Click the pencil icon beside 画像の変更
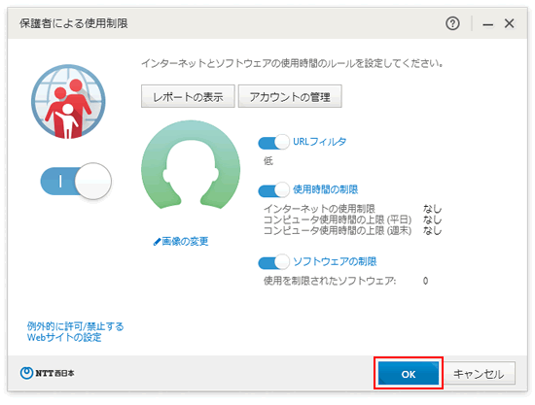 tap(157, 242)
